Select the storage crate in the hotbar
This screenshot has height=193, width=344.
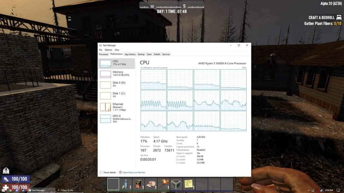[176, 184]
